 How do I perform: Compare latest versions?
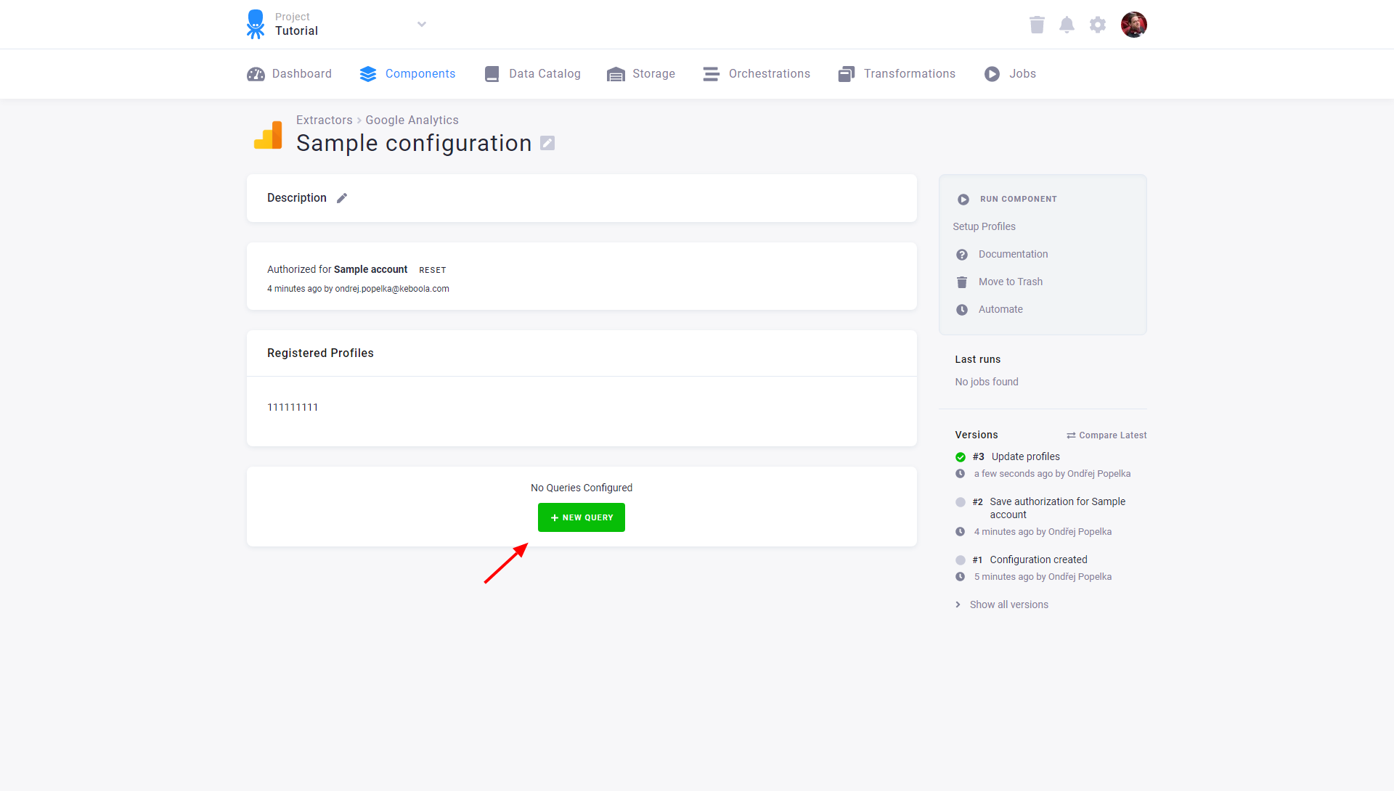tap(1106, 435)
